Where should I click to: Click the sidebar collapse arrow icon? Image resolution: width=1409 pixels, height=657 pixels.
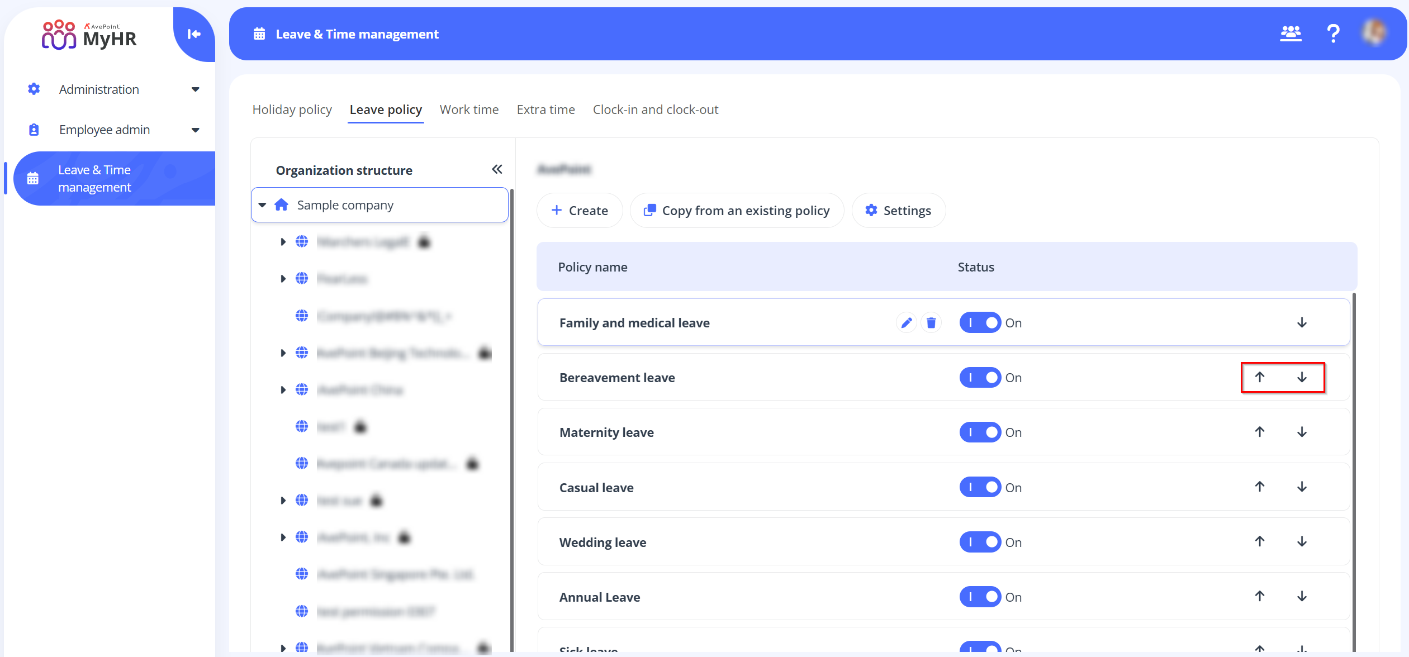tap(194, 34)
